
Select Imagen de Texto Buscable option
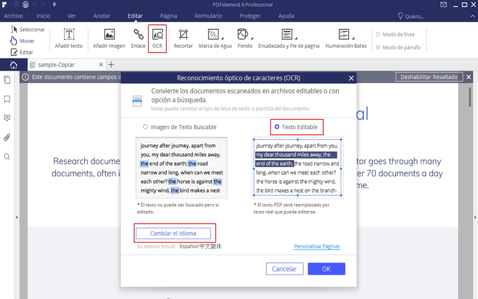(180, 127)
